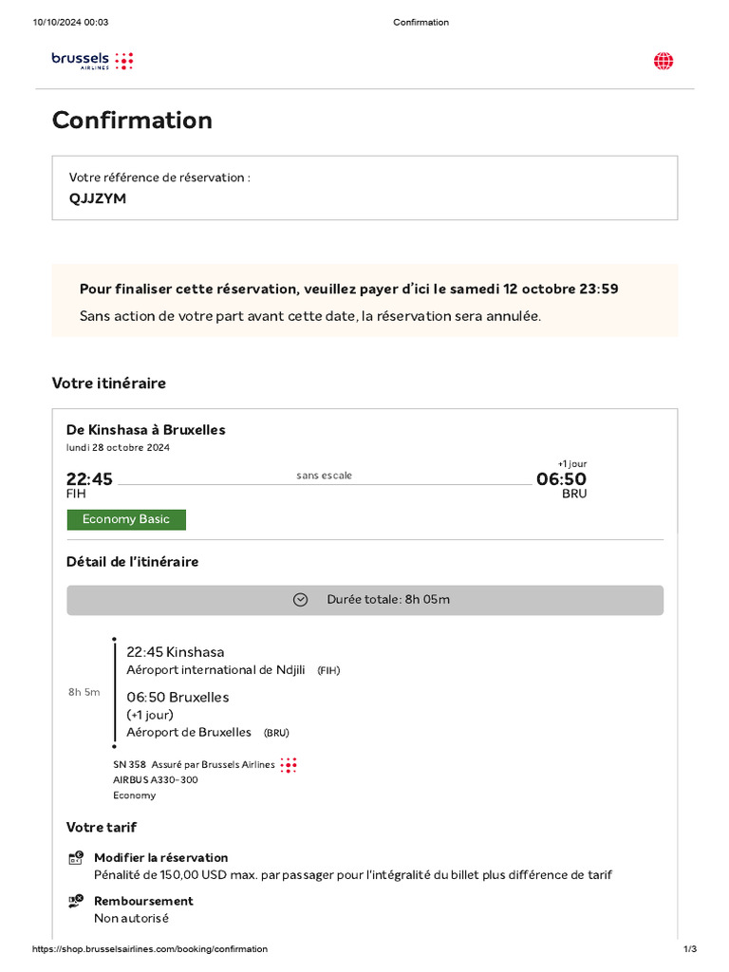The height and width of the screenshot is (972, 729).
Task: Click the 22:45 FIH departure time
Action: click(89, 479)
